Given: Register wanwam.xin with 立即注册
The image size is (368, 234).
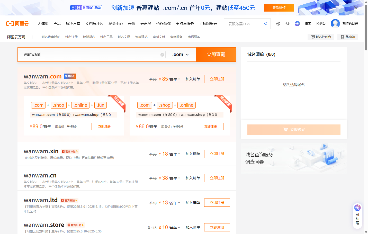Looking at the screenshot, I should (x=217, y=154).
